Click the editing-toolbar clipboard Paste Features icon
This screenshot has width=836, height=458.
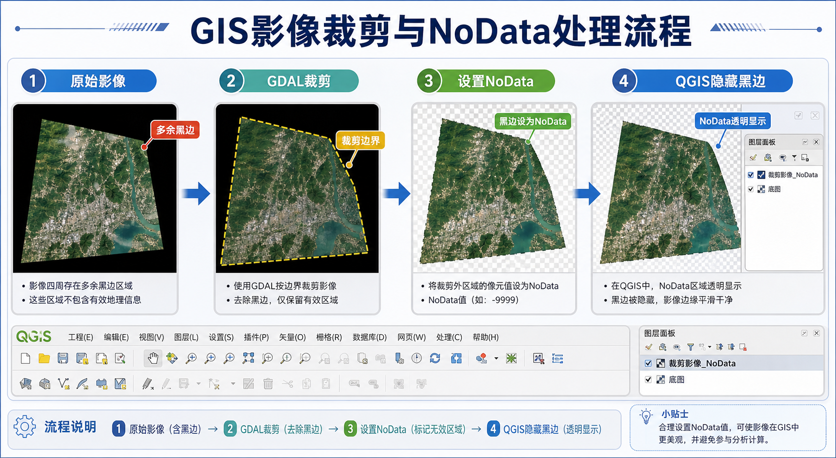pos(326,384)
